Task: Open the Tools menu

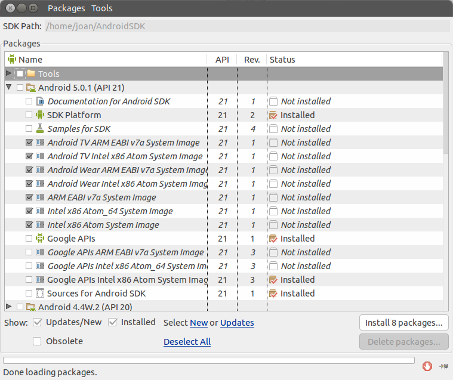Action: 102,8
